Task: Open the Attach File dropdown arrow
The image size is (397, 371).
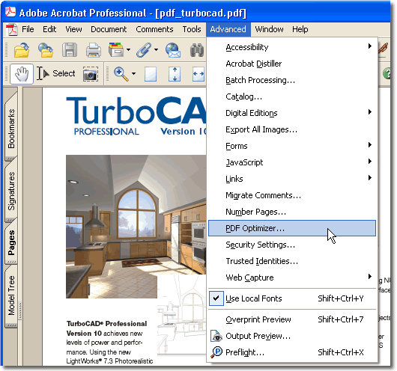Action: click(156, 49)
